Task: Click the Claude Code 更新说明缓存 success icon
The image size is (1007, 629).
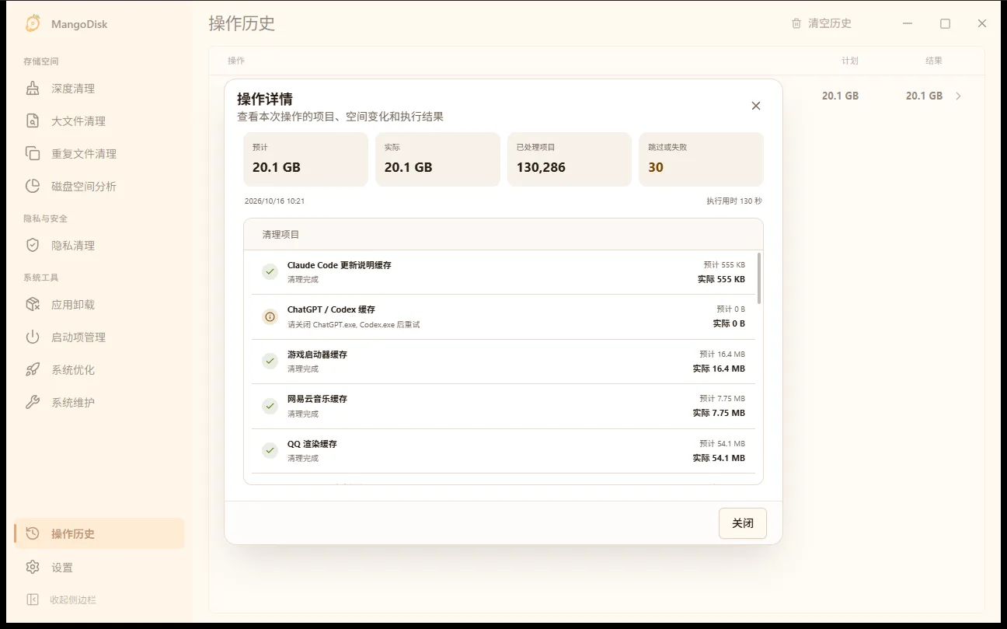Action: pos(270,271)
